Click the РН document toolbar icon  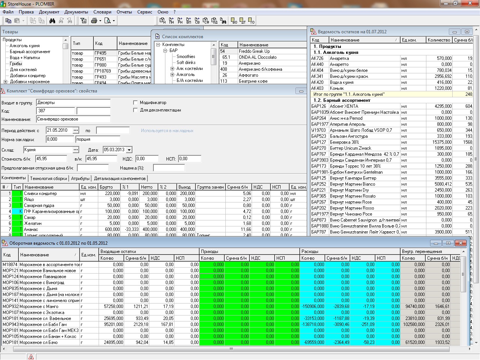point(180,21)
